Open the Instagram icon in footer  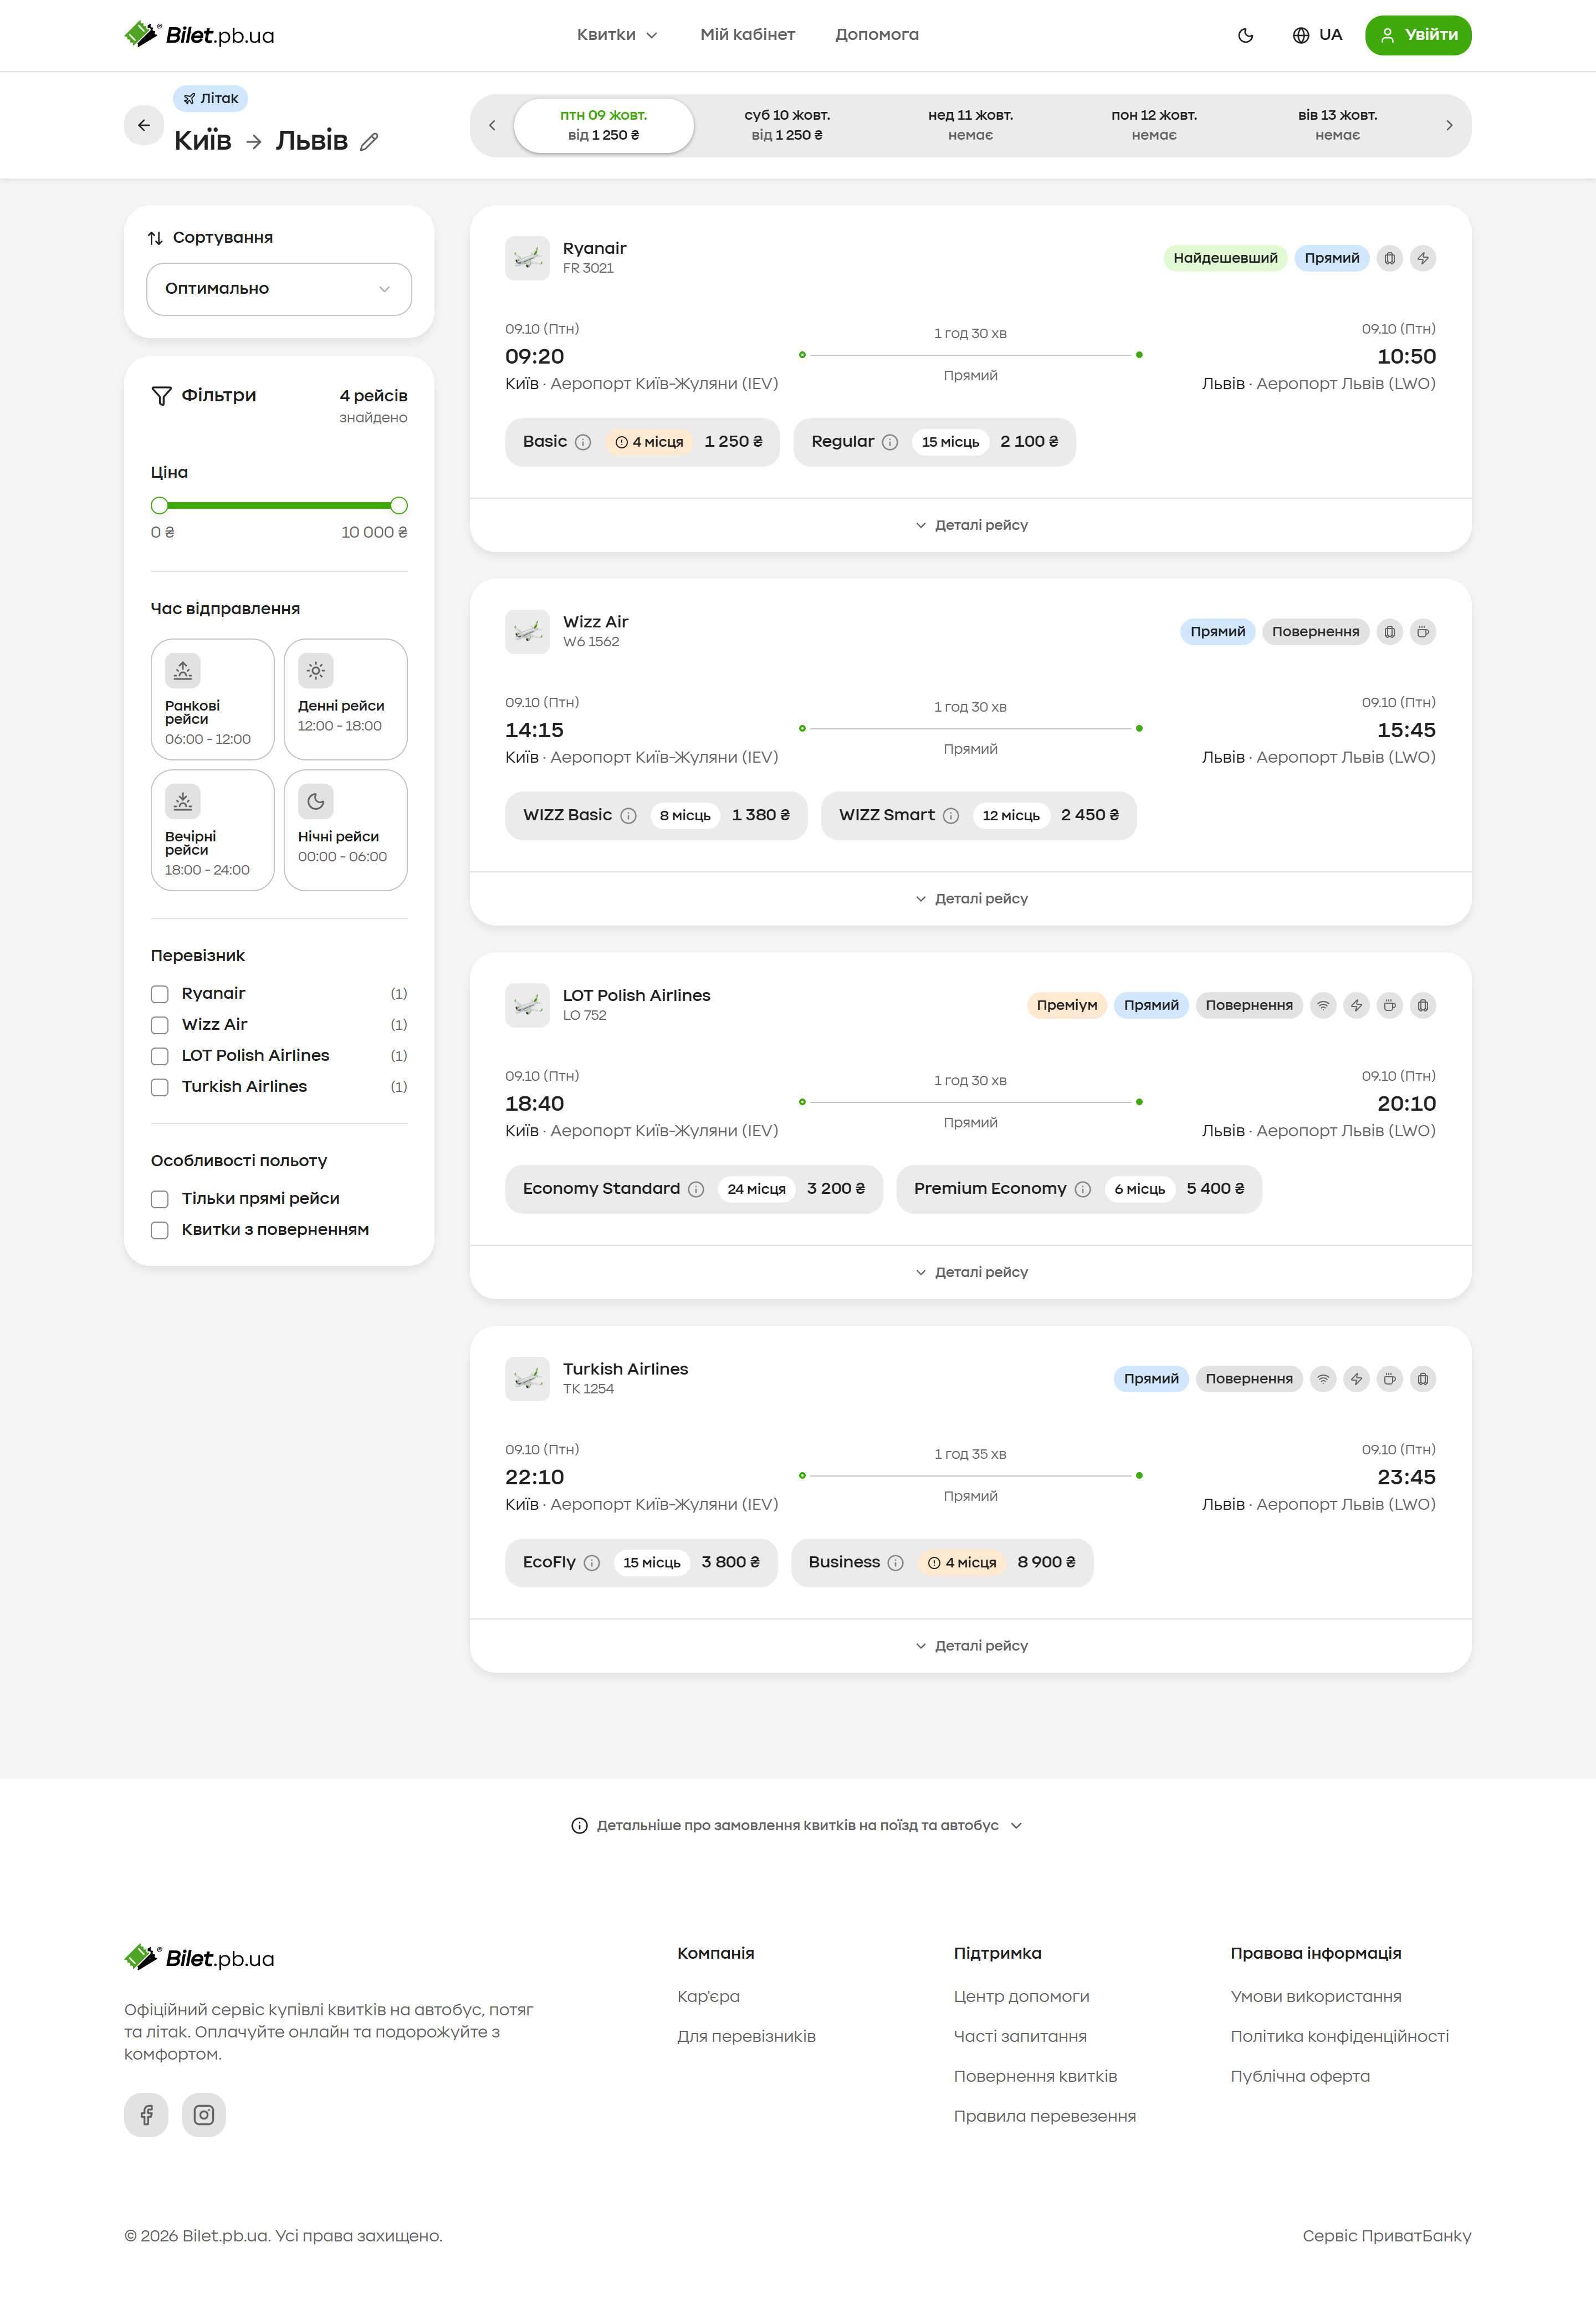[204, 2115]
